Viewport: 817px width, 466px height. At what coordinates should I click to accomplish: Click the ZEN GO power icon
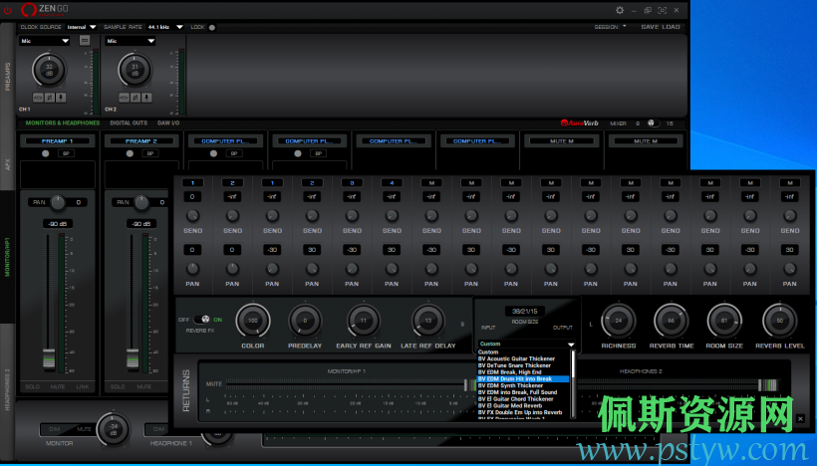(x=8, y=9)
